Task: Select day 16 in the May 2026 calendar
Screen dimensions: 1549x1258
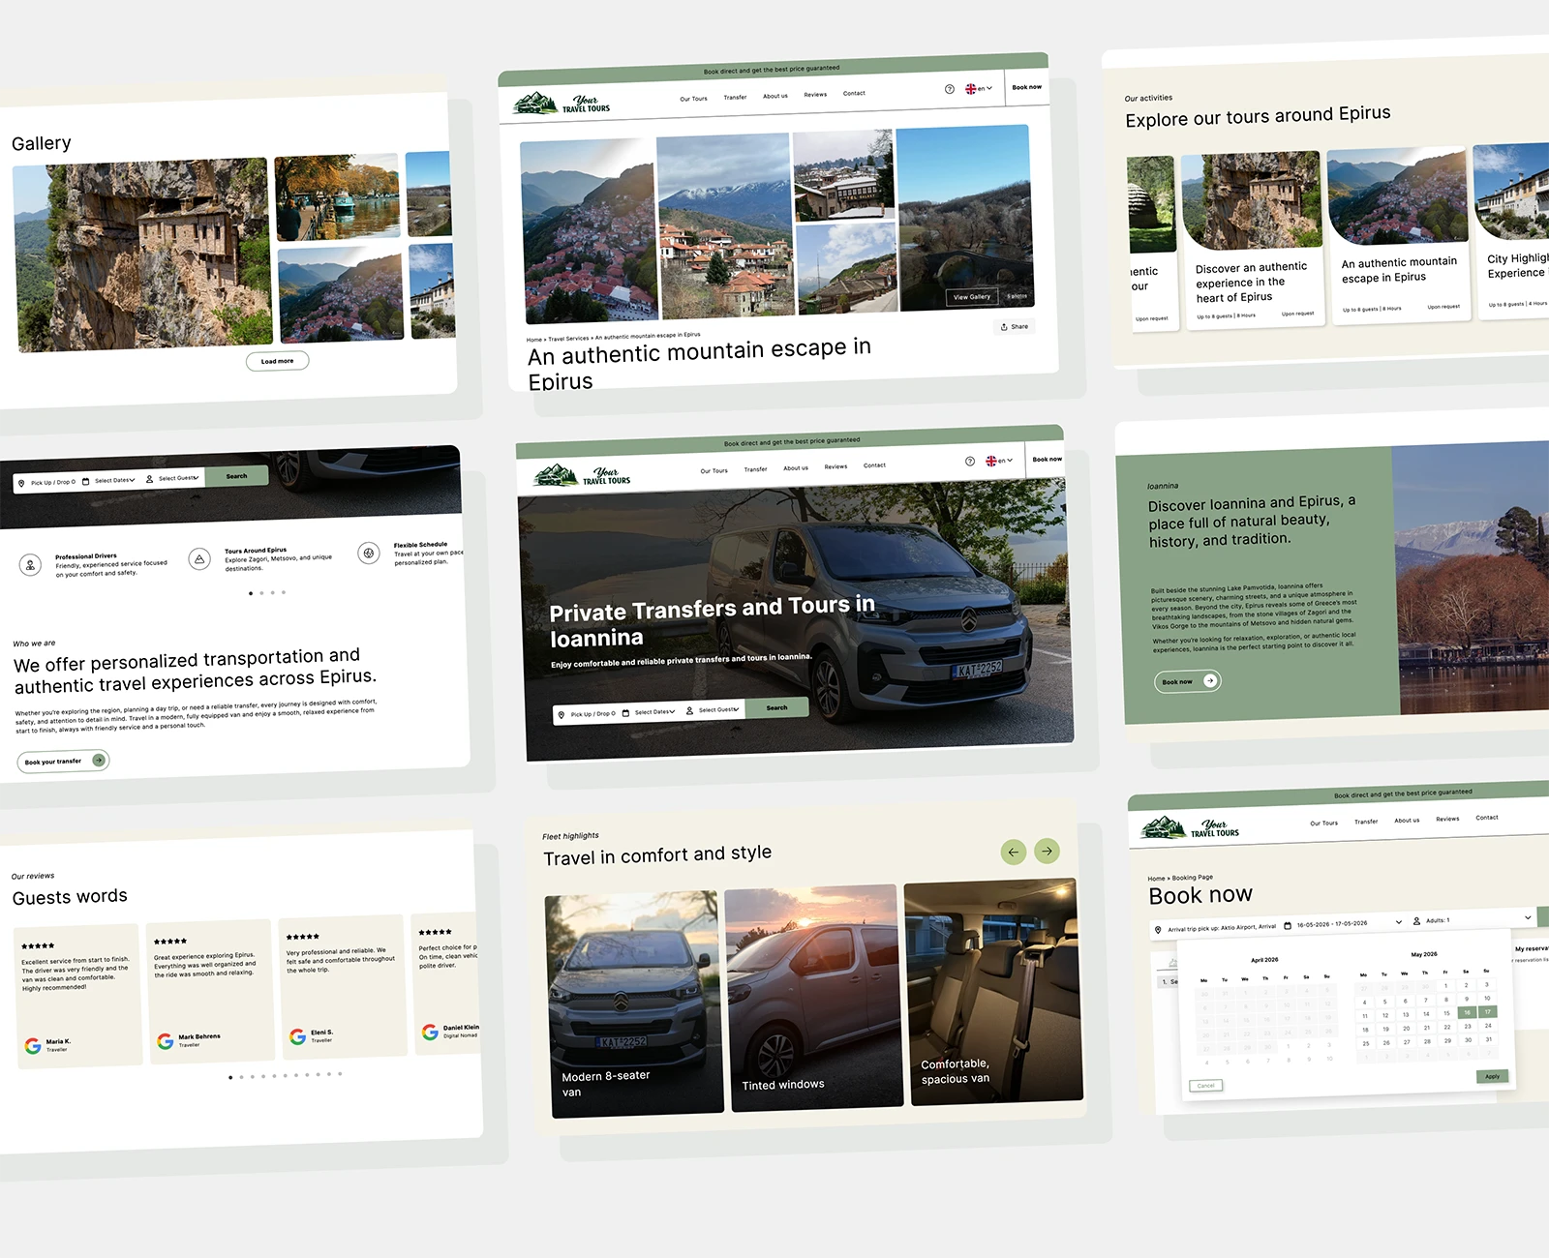Action: [1467, 1013]
